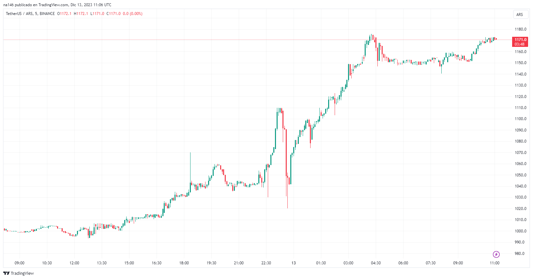Click the H1172.1 high value in the legend

pyautogui.click(x=81, y=14)
